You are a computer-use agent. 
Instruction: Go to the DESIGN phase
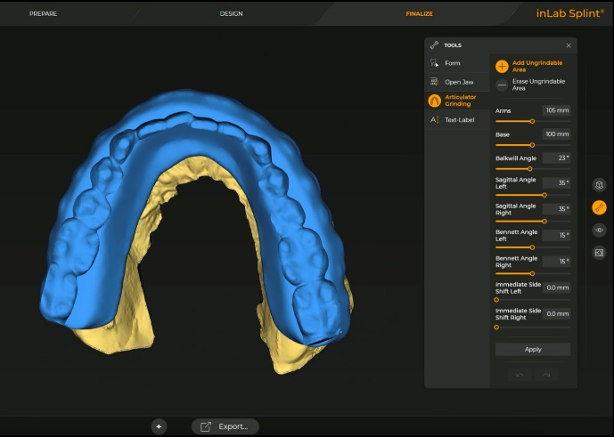tap(231, 13)
